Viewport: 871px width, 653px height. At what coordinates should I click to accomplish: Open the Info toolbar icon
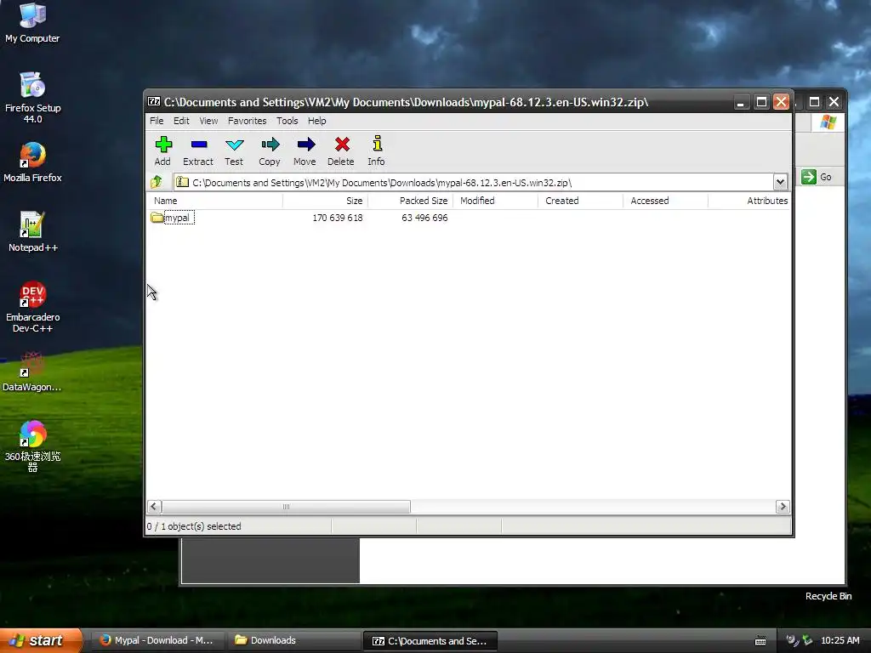point(377,150)
